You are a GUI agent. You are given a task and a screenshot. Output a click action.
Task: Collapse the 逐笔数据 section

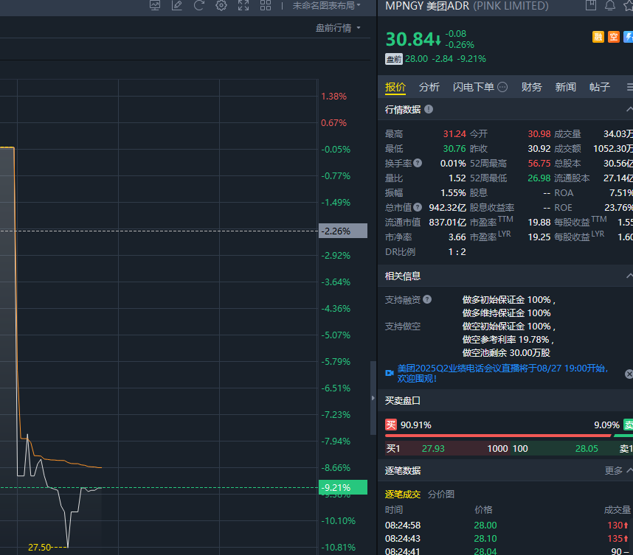click(629, 471)
